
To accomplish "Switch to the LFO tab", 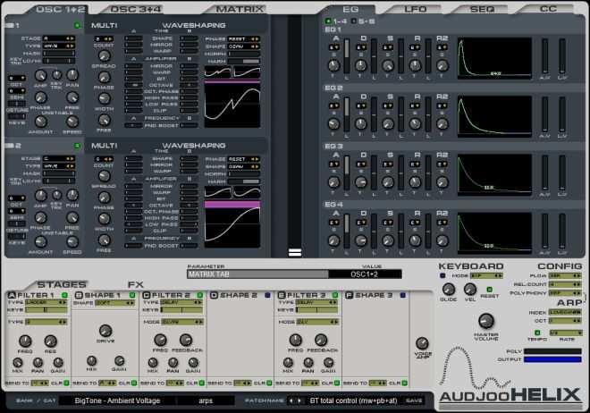I will click(x=416, y=9).
